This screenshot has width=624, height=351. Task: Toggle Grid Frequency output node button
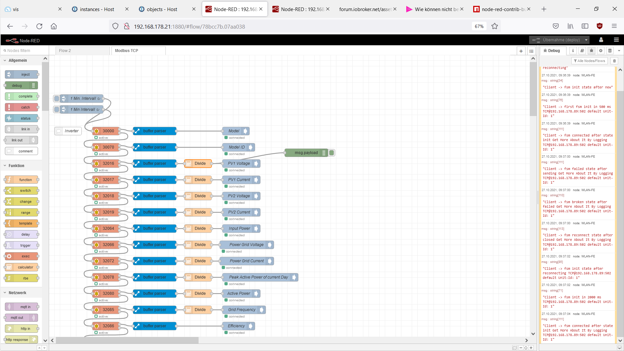coord(262,310)
